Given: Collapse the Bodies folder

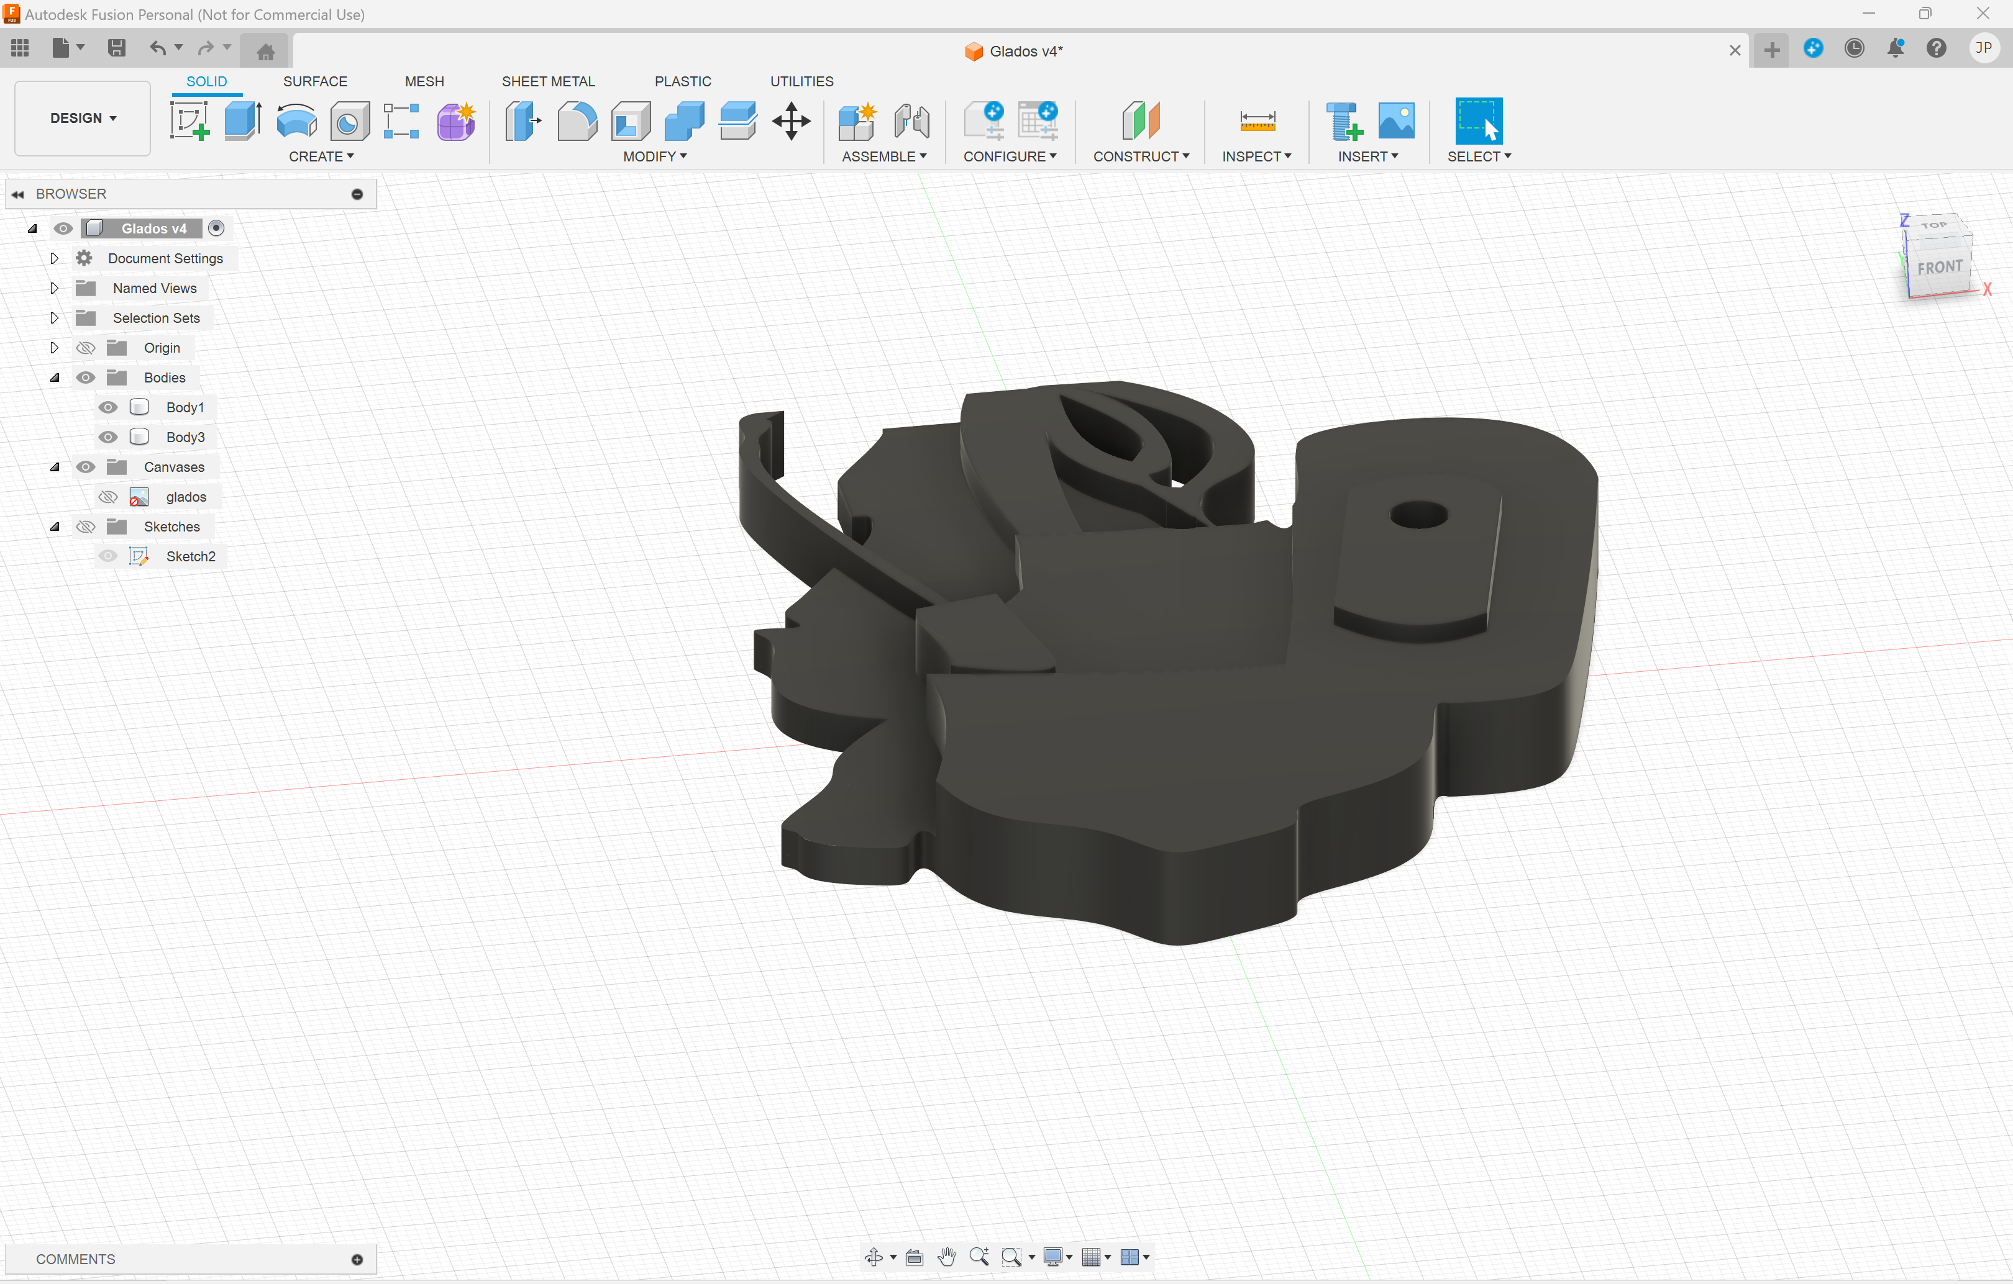Looking at the screenshot, I should point(54,378).
